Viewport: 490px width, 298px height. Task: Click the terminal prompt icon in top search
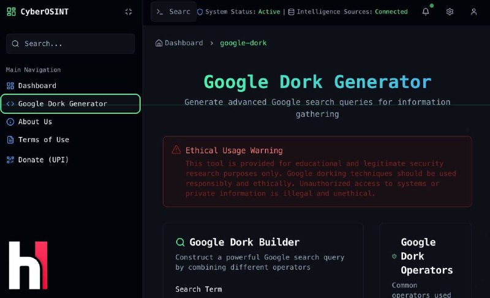160,12
